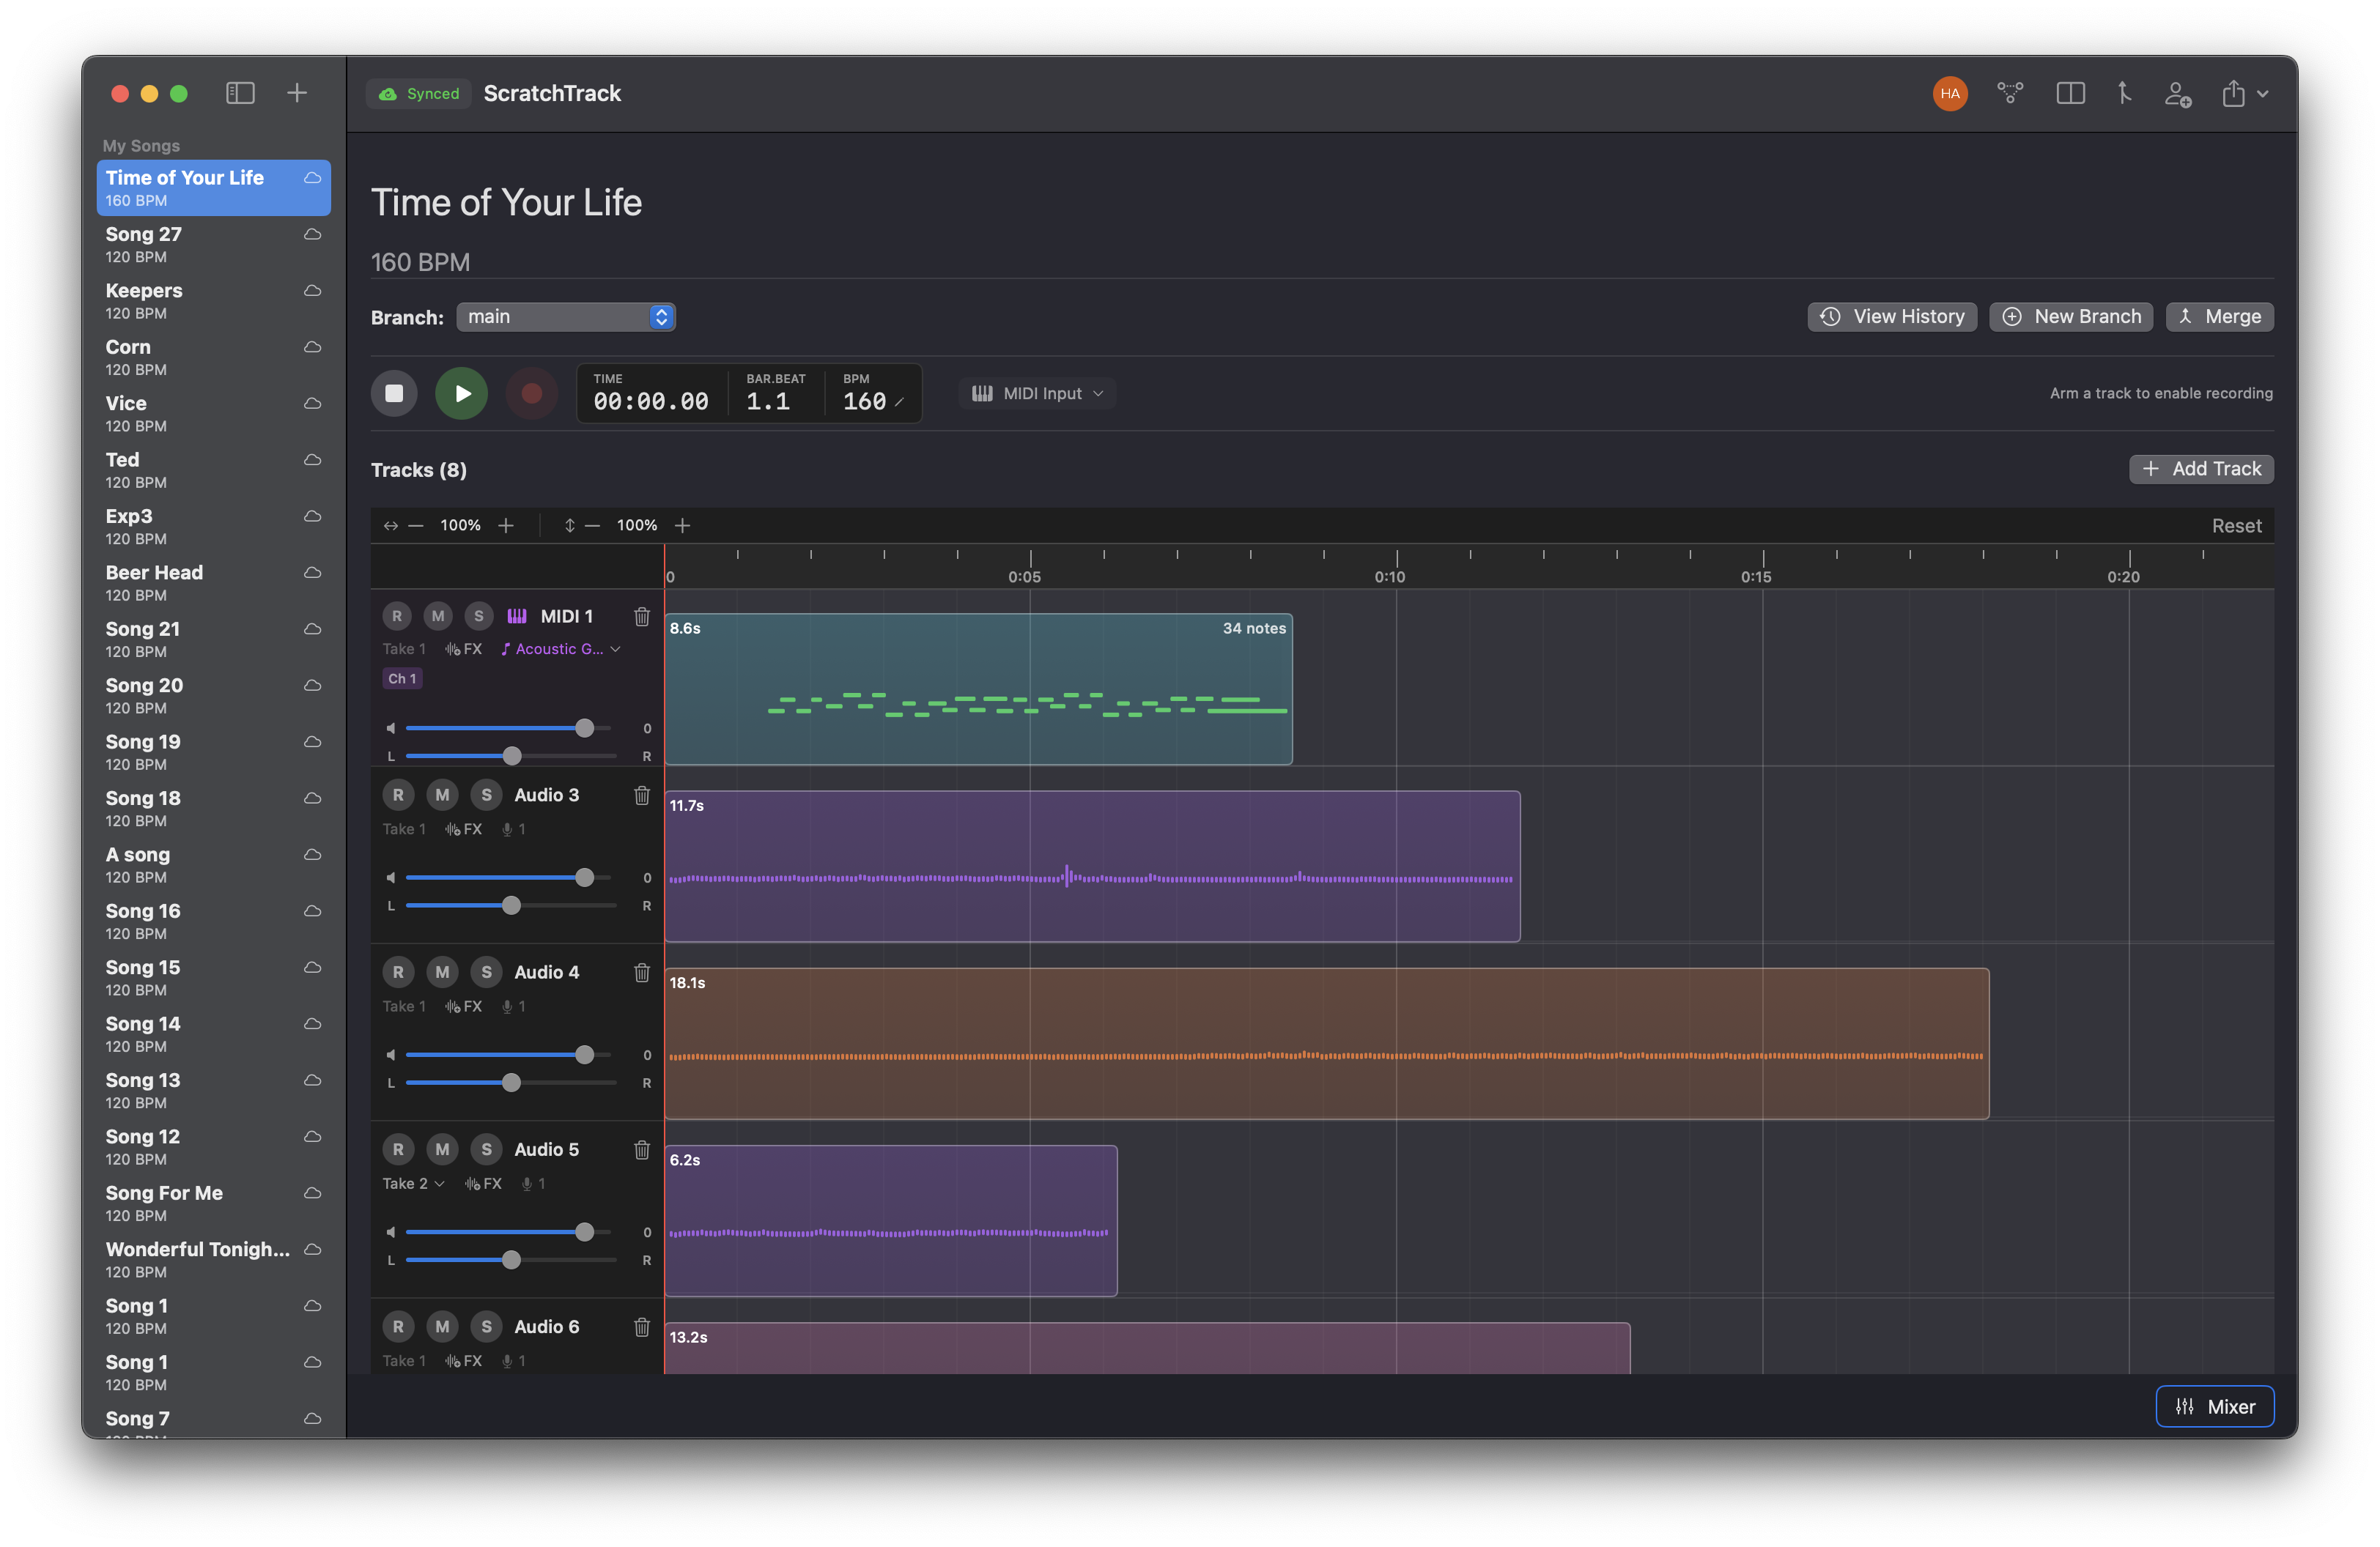Viewport: 2380px width, 1547px height.
Task: Toggle the split view icon in the toolbar
Action: (x=2071, y=93)
